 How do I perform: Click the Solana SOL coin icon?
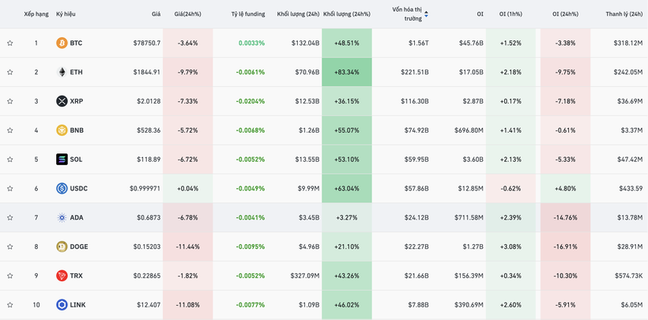click(x=62, y=160)
